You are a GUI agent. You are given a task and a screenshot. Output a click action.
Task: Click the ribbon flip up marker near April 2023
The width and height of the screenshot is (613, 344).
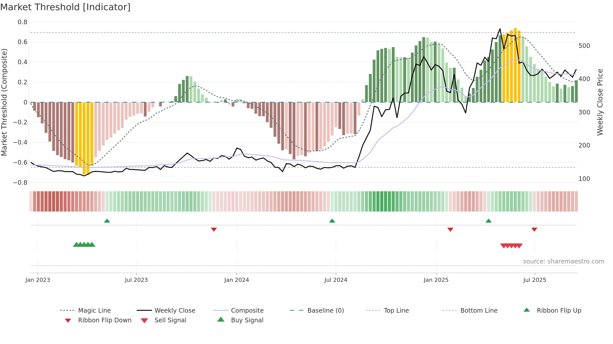[107, 221]
